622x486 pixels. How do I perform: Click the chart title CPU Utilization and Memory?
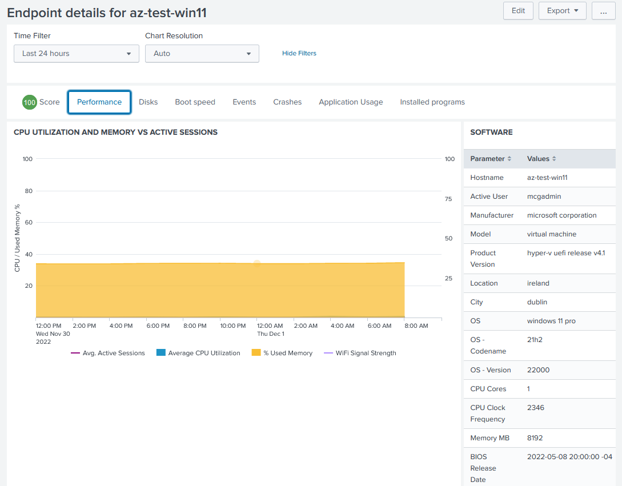click(115, 132)
